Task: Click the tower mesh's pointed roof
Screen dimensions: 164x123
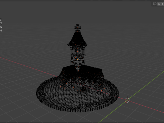Action: tap(78, 39)
